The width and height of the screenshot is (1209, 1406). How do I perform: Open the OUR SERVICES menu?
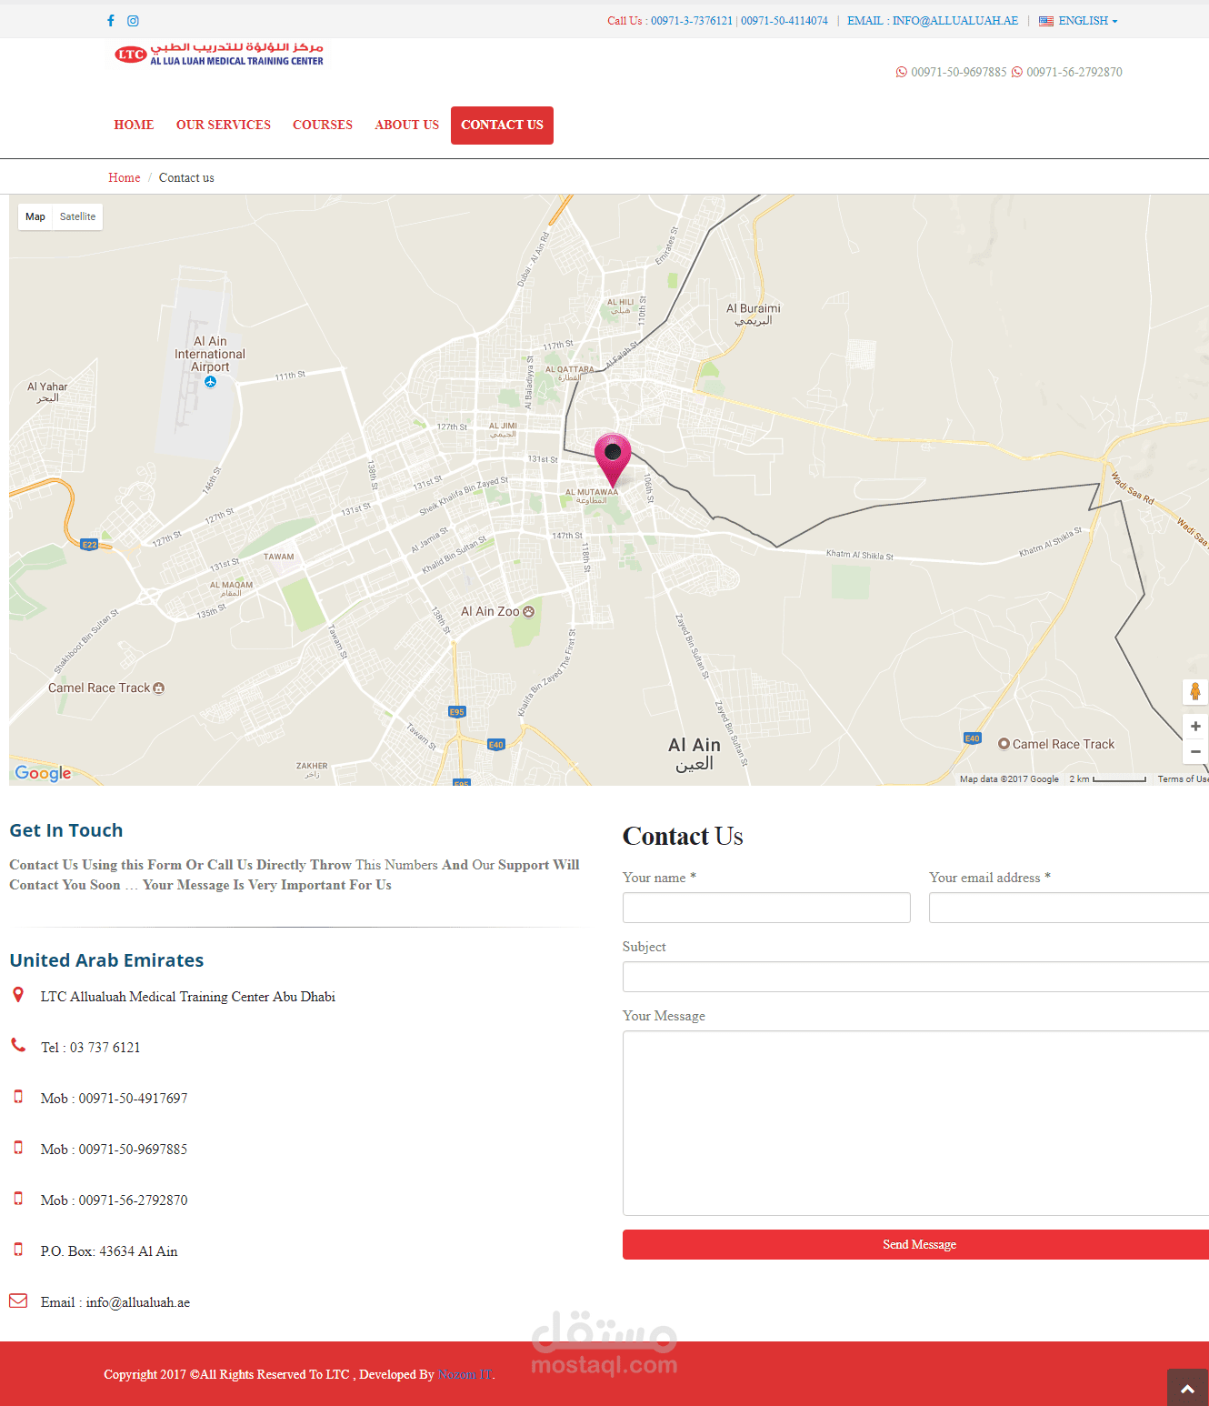(224, 125)
